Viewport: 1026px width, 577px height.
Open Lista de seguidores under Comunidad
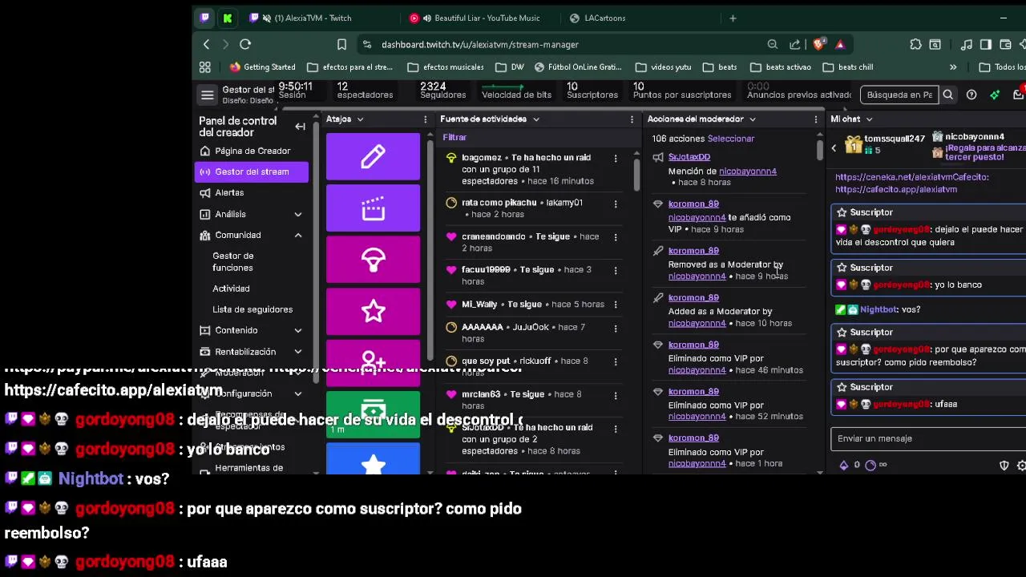252,309
